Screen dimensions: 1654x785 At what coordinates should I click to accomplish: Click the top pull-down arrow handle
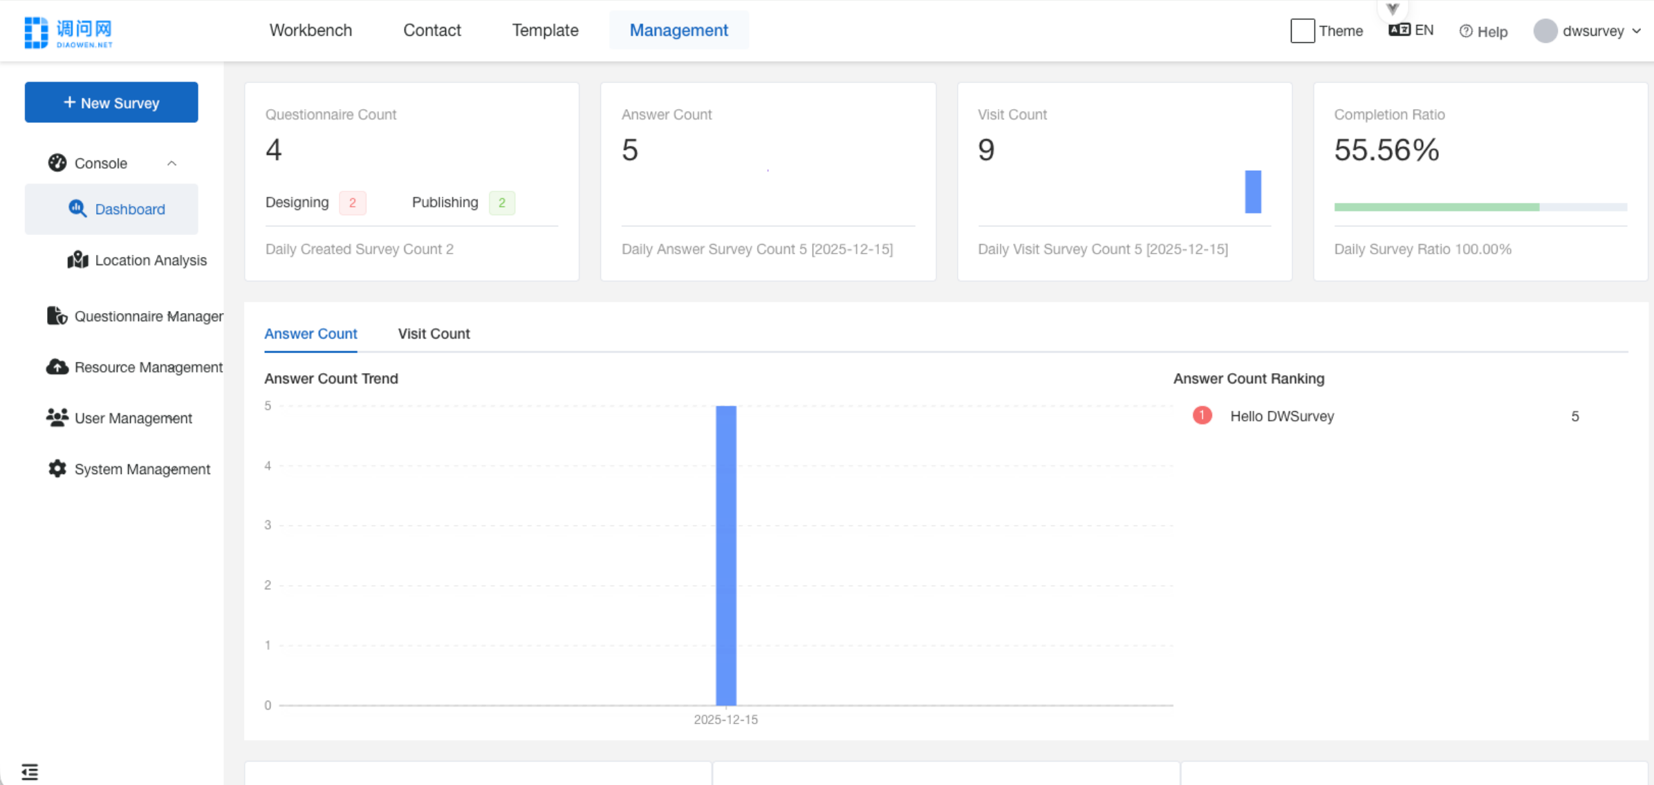(x=1393, y=9)
